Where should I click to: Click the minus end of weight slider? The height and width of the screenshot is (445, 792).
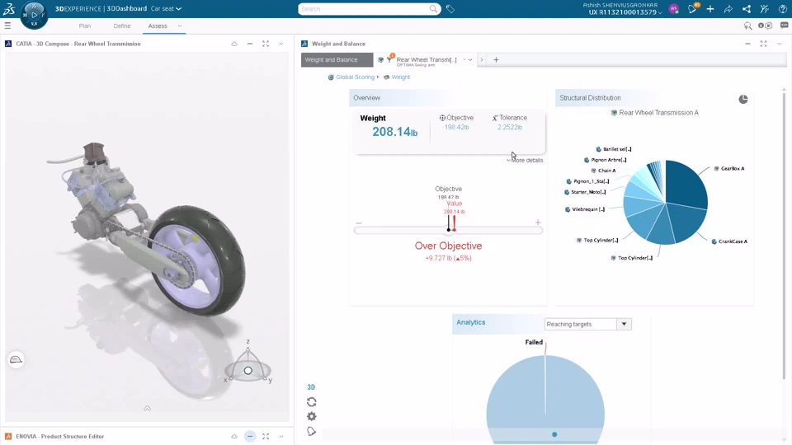359,222
